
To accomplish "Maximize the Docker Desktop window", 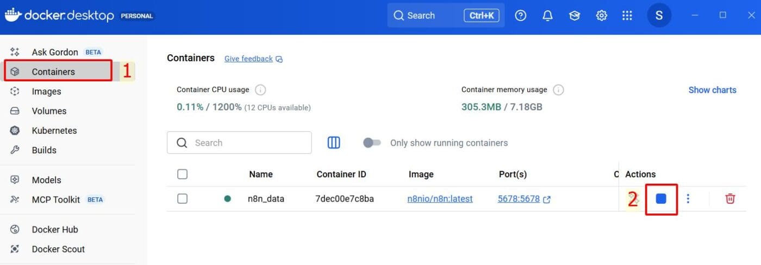I will pyautogui.click(x=722, y=15).
